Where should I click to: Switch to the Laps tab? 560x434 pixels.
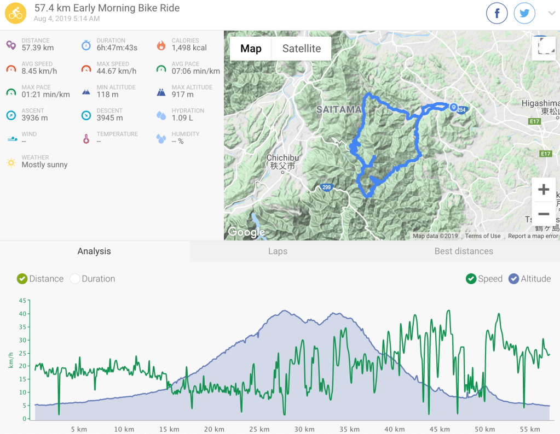tap(278, 251)
